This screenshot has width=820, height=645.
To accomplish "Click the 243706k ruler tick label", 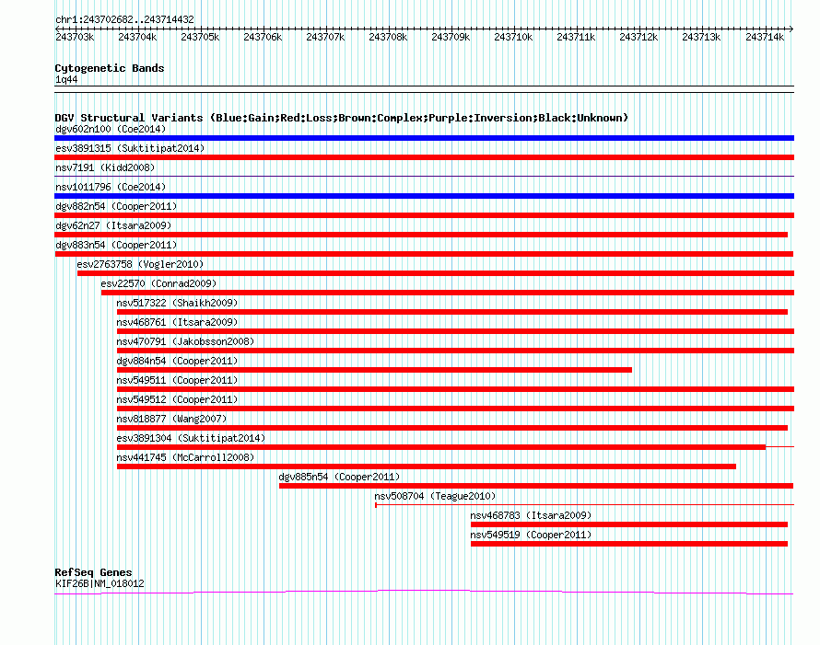I will click(x=263, y=37).
